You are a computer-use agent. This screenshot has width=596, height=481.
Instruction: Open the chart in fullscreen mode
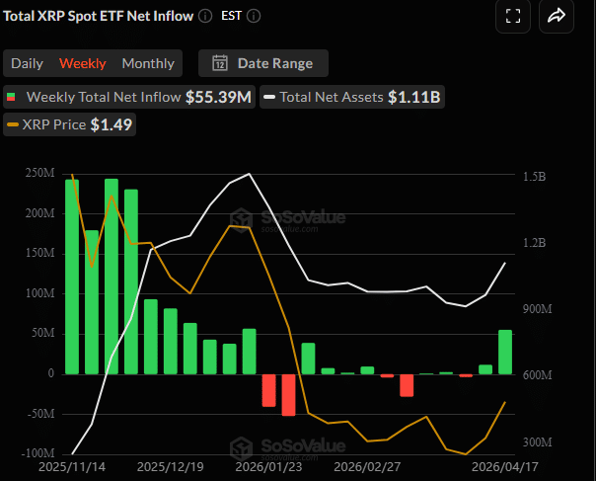[x=512, y=16]
